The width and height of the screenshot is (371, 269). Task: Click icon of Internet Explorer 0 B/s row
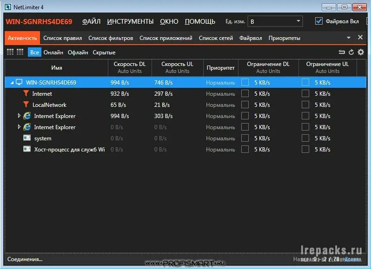(27, 127)
